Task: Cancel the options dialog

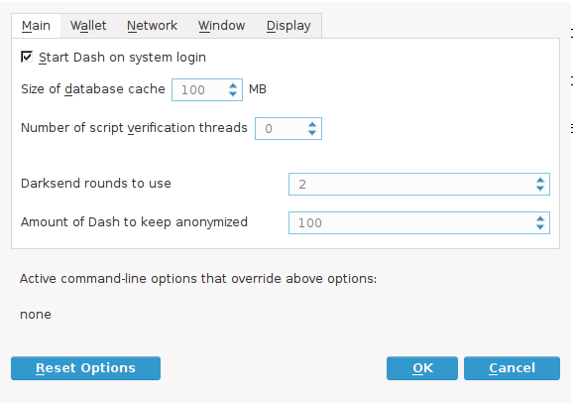Action: pos(512,368)
